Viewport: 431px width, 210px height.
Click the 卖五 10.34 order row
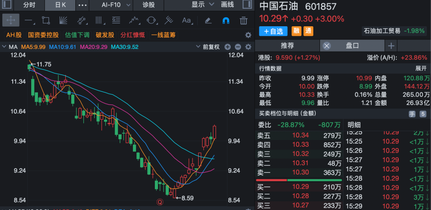coord(299,135)
